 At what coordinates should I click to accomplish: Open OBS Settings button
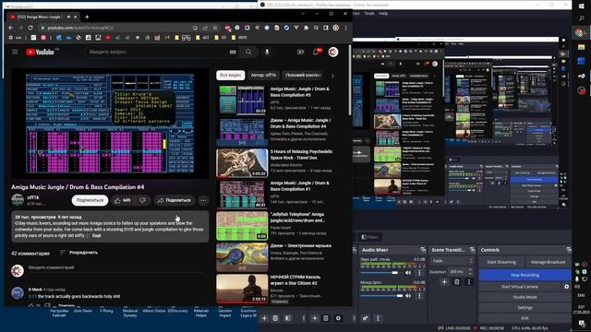tap(525, 307)
